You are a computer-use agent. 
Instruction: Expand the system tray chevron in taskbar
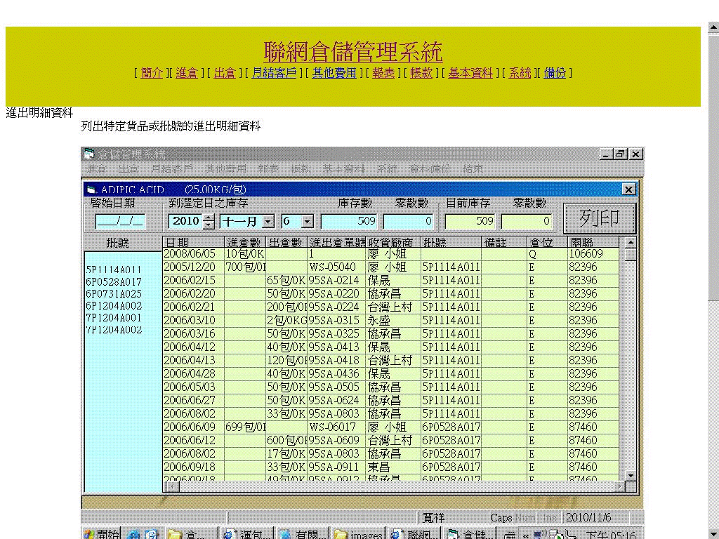525,534
